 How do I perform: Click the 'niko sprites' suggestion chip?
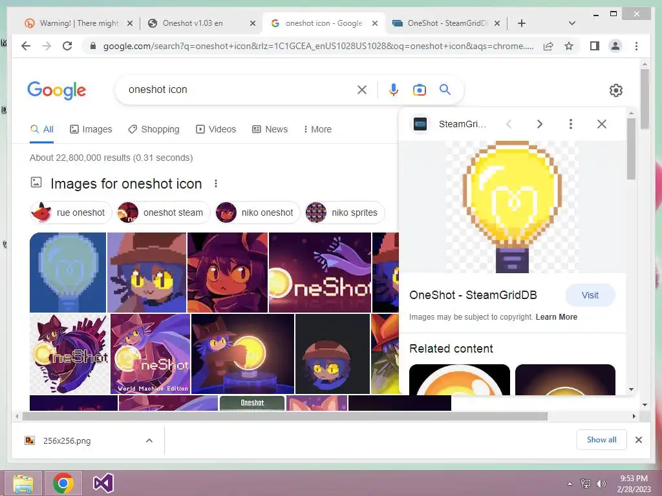[345, 212]
